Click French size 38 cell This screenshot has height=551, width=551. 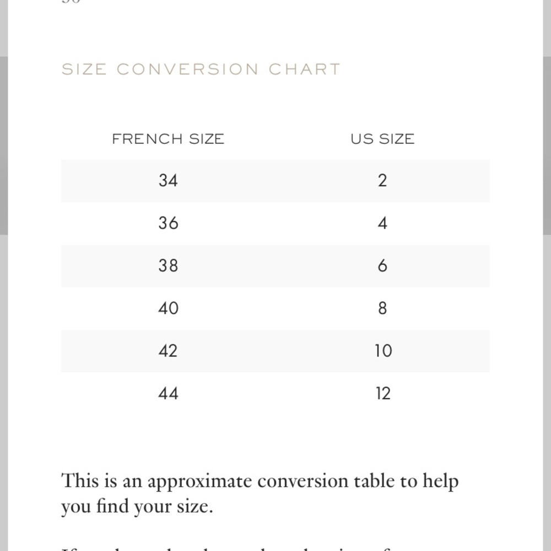coord(168,266)
